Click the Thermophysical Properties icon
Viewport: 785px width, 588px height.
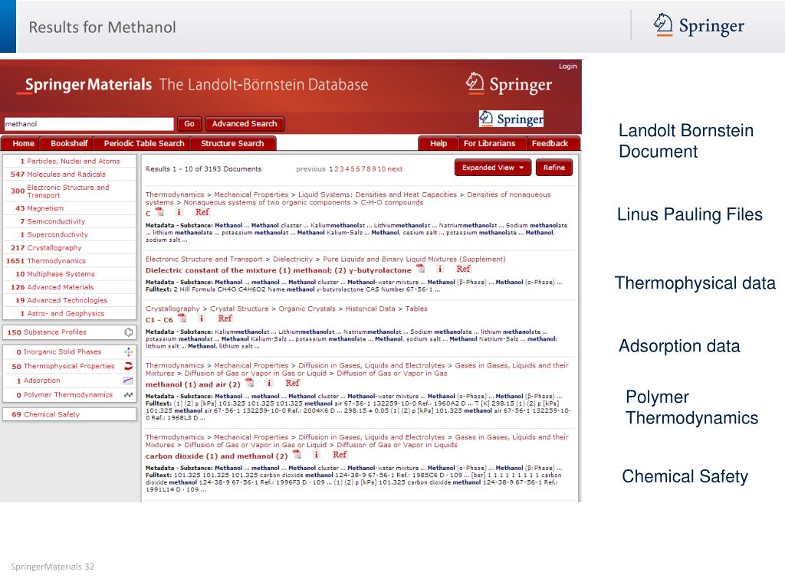pos(129,366)
